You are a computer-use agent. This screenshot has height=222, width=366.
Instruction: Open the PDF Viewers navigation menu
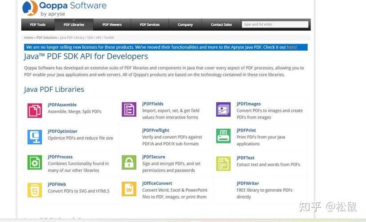(x=112, y=25)
